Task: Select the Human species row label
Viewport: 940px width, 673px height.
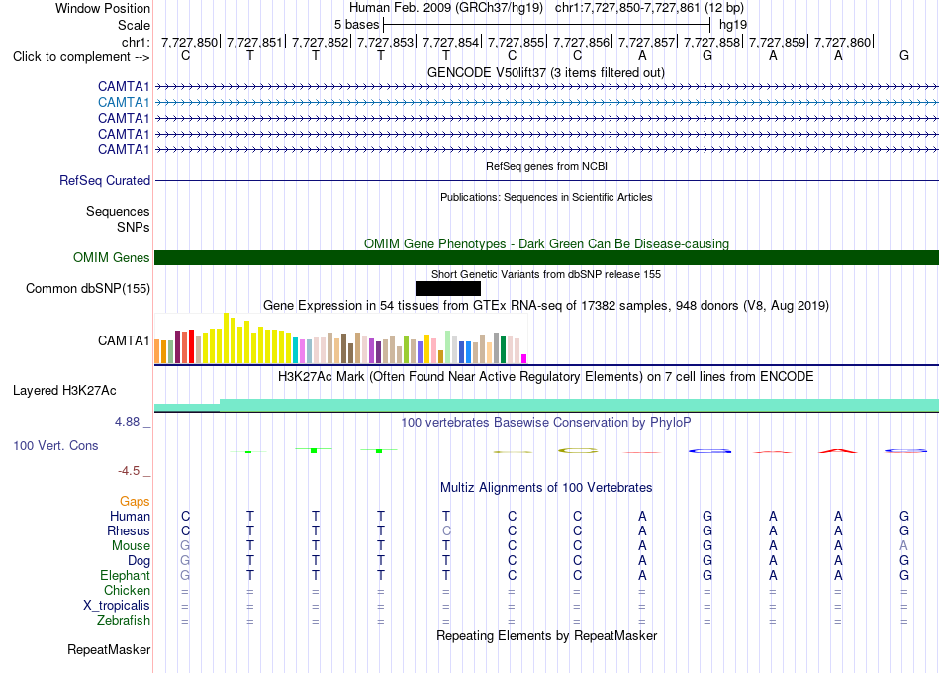Action: click(x=130, y=516)
